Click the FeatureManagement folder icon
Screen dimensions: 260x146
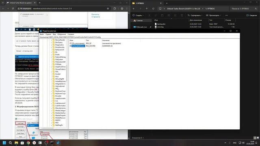(x=54, y=57)
